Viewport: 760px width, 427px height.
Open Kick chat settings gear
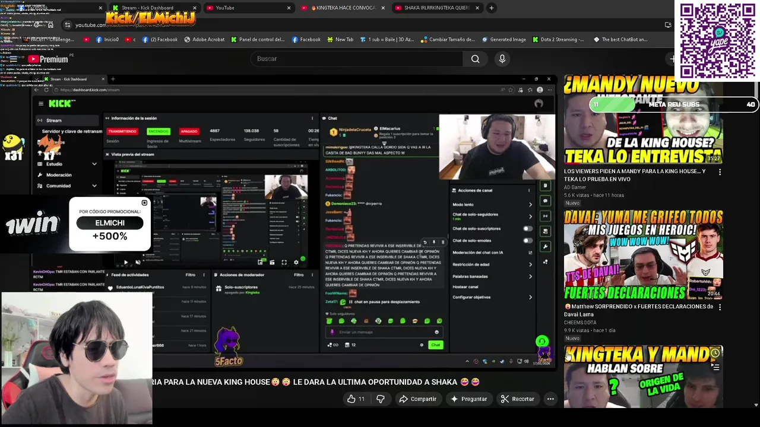pyautogui.click(x=422, y=345)
